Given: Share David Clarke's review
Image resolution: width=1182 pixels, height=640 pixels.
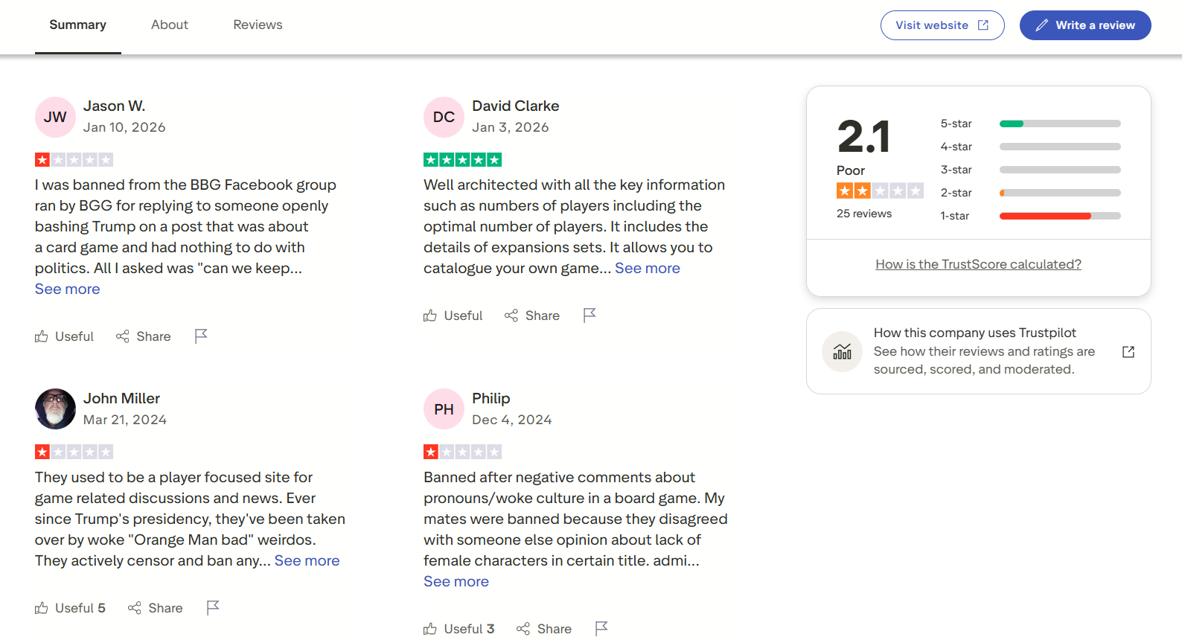Looking at the screenshot, I should (x=532, y=316).
